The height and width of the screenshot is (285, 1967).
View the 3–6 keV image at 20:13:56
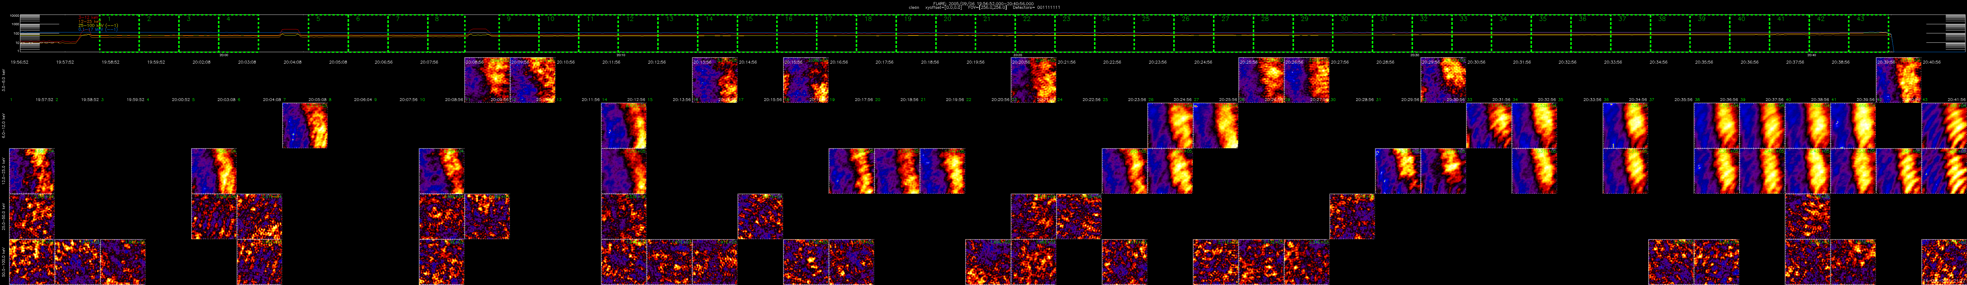[x=715, y=80]
